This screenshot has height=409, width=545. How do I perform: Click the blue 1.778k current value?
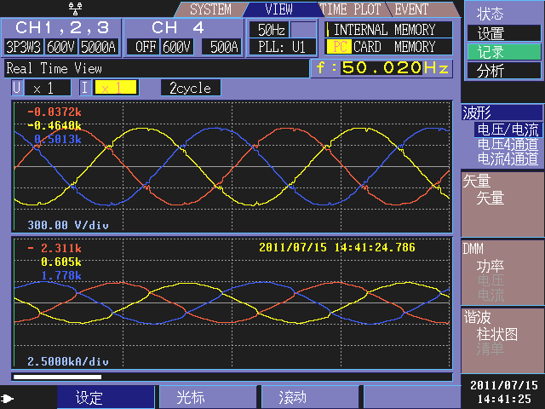coord(61,276)
